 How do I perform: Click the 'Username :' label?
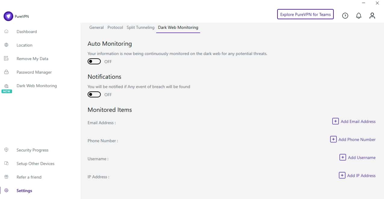pos(98,159)
